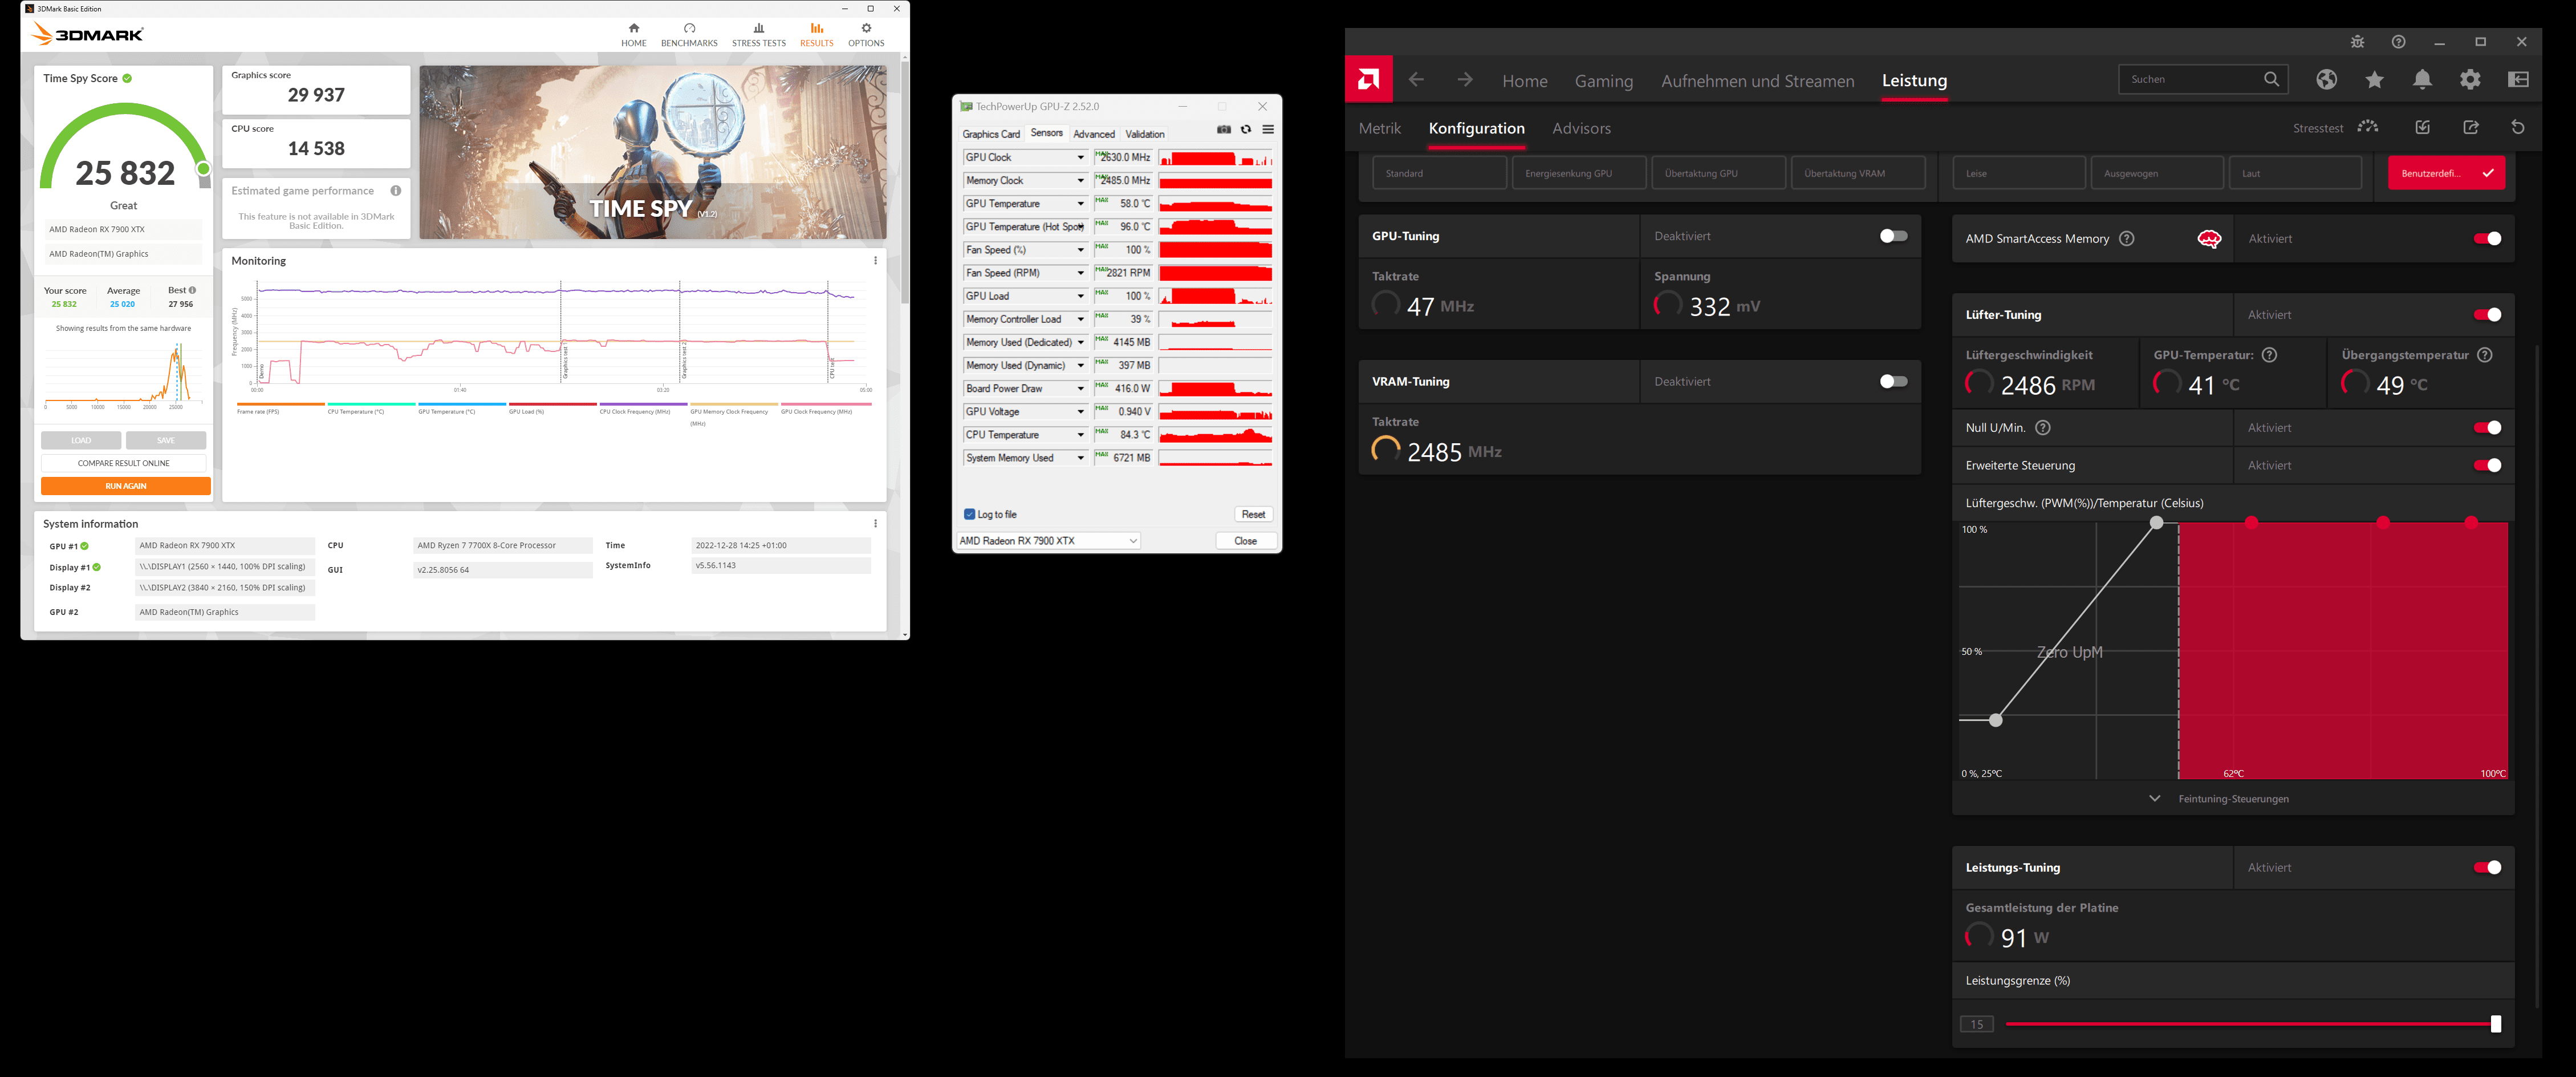Select Standard tuning preset
Screen dimensions: 2576x1077
1439,173
